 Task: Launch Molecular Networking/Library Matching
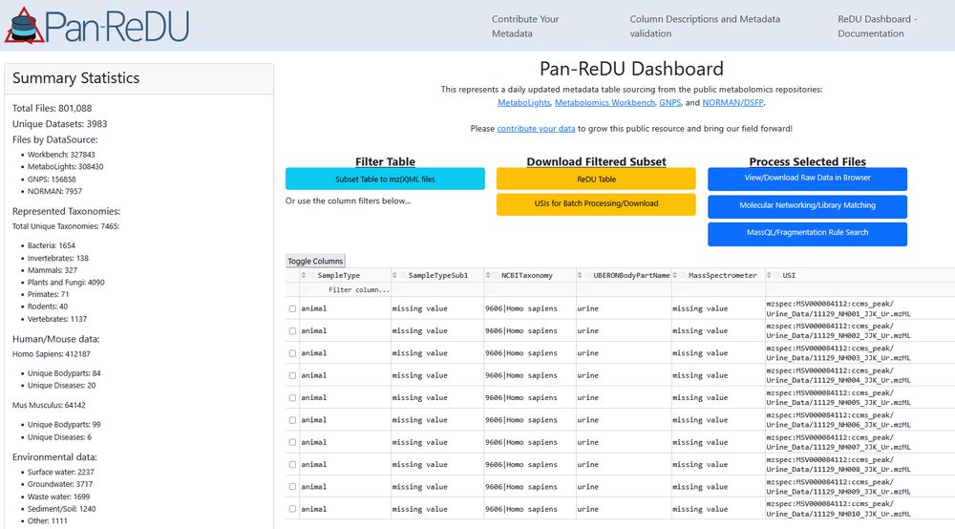807,205
